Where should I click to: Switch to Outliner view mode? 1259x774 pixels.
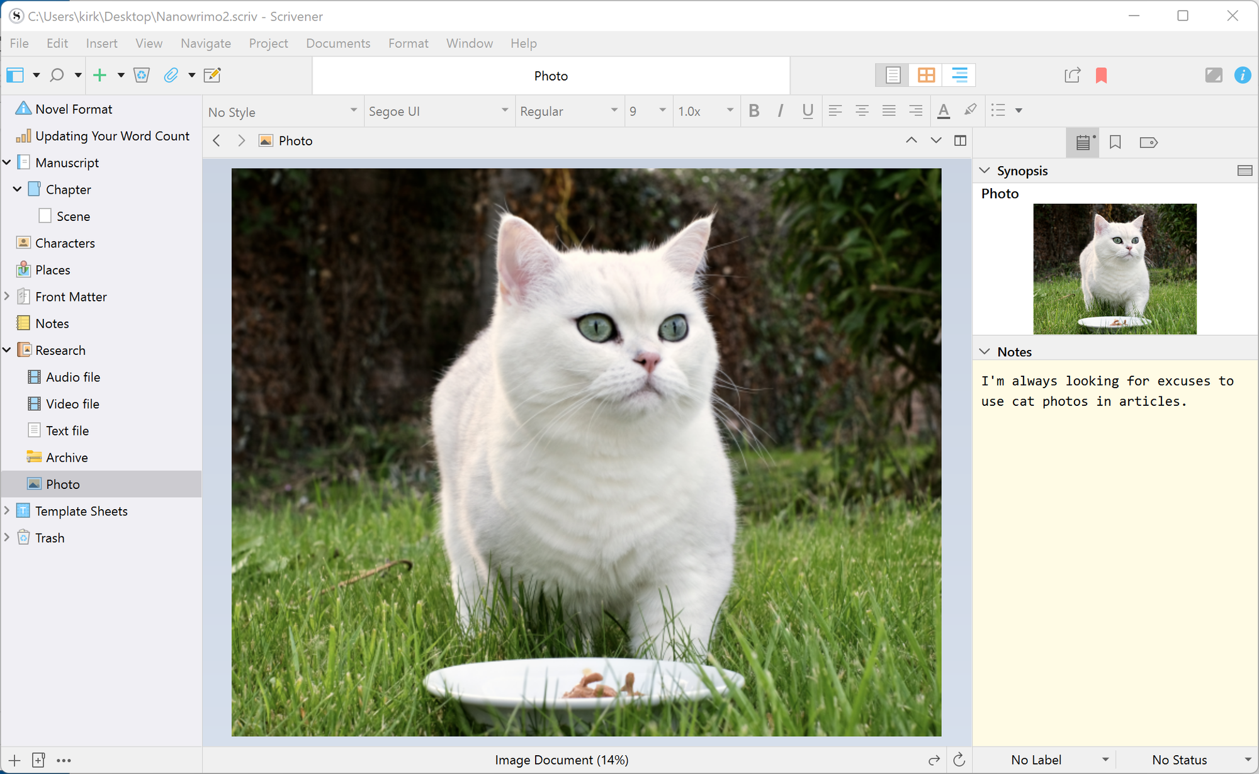coord(959,76)
